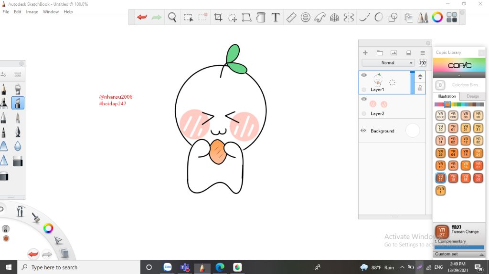Open the Image menu
The width and height of the screenshot is (489, 274).
coord(32,12)
